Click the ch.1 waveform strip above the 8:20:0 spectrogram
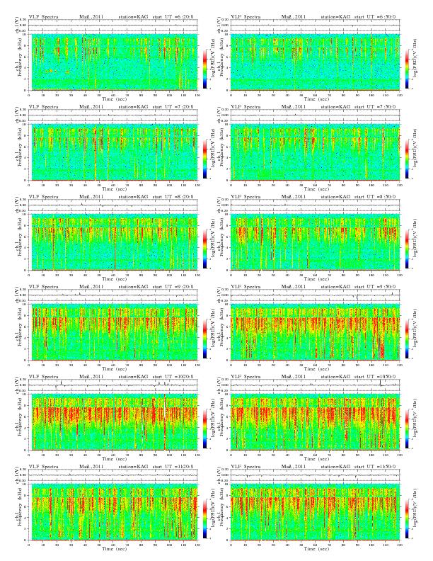Image resolution: width=433 pixels, height=561 pixels. (113, 205)
